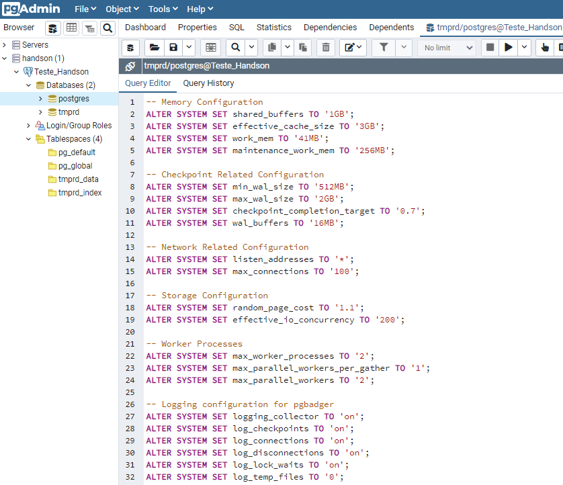
Task: Select the tmprd_index tablespace
Action: (80, 193)
